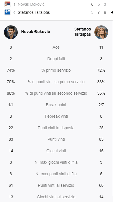Select the Novak Đoković name heading
The image size is (113, 202).
pos(35,32)
